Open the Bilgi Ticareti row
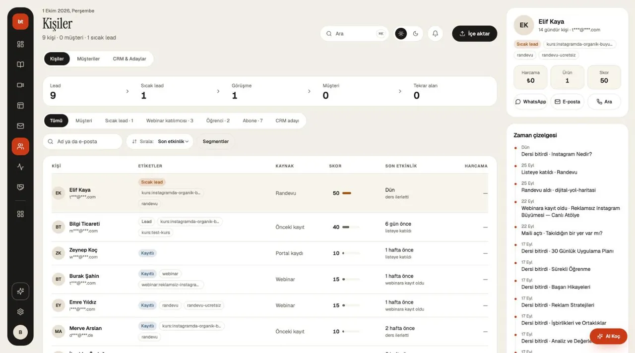Image resolution: width=635 pixels, height=353 pixels. point(270,227)
